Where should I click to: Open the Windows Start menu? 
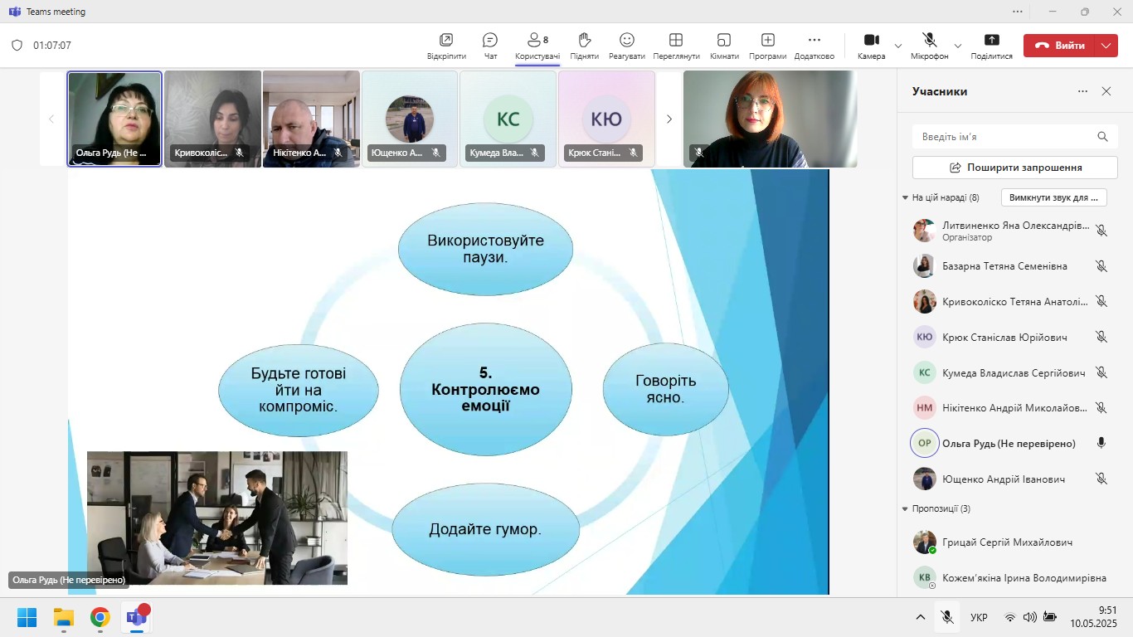[27, 617]
